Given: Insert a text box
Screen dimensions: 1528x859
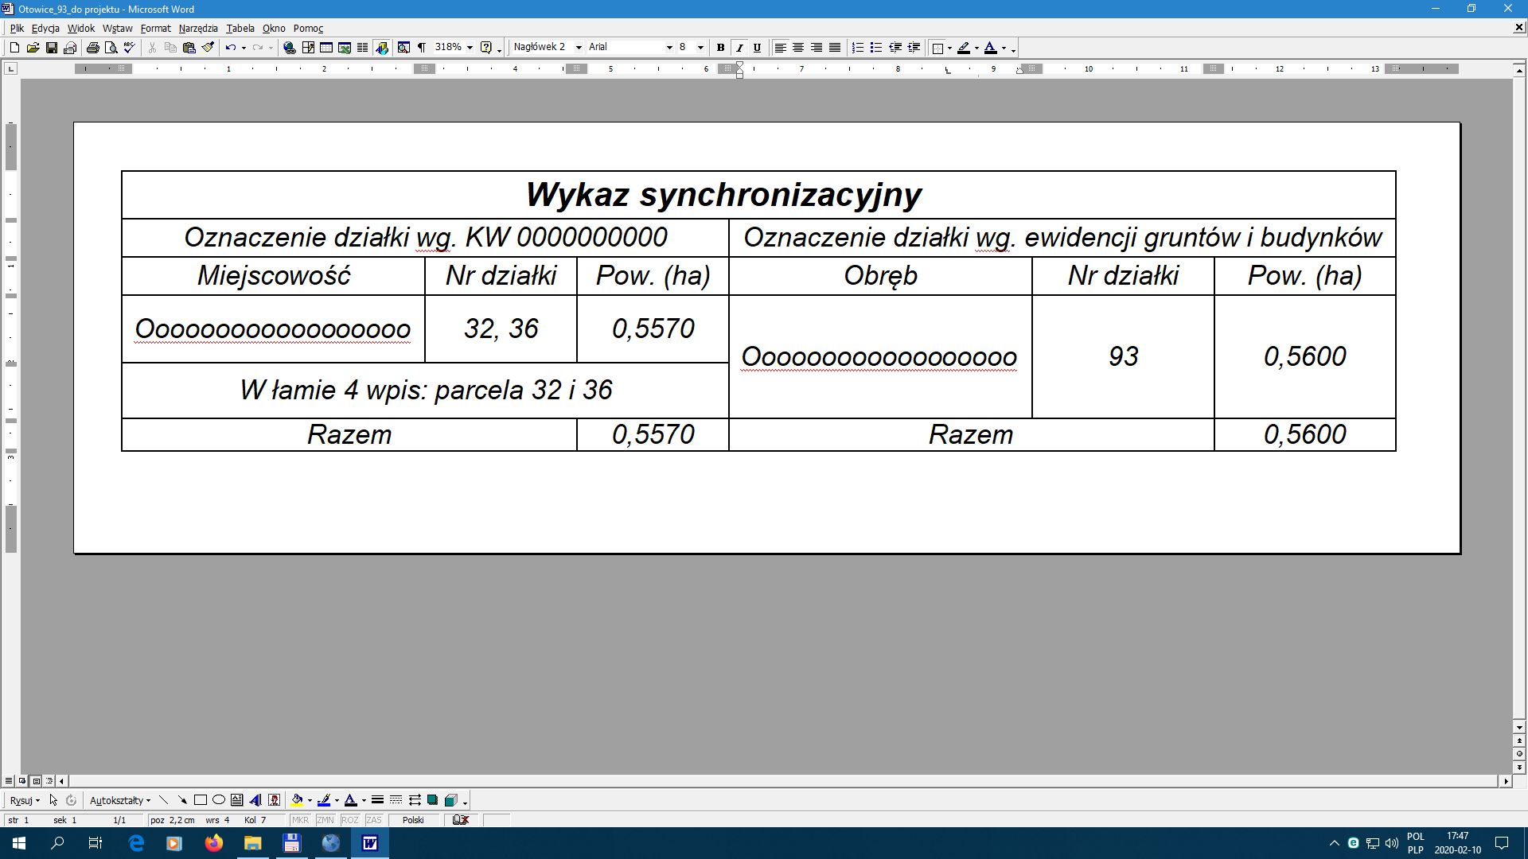Looking at the screenshot, I should coord(237,800).
